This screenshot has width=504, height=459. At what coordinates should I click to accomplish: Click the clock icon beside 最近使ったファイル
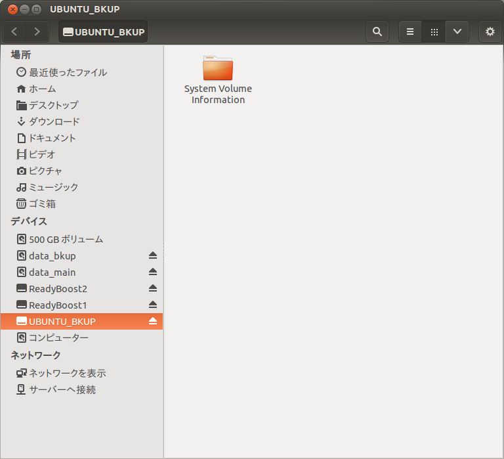[21, 72]
